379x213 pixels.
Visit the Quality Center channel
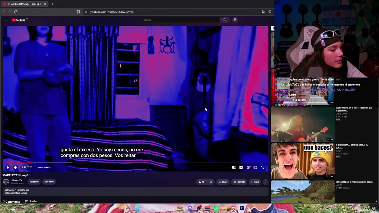[341, 114]
